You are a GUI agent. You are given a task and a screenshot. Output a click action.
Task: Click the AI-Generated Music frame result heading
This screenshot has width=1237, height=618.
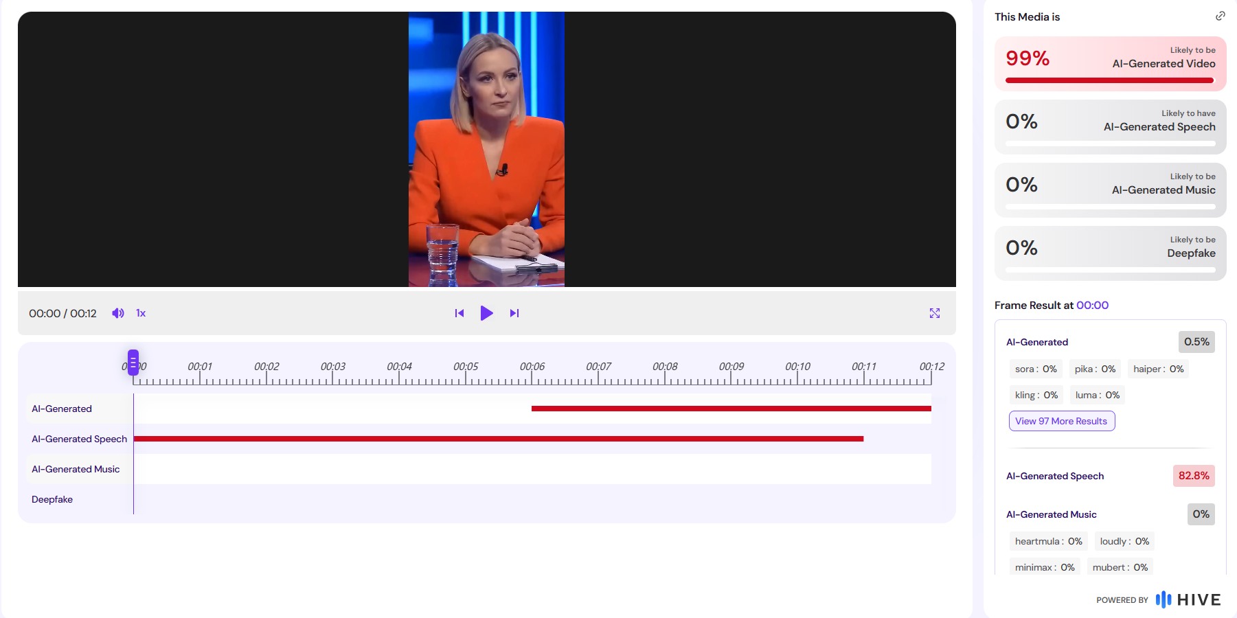(1052, 514)
